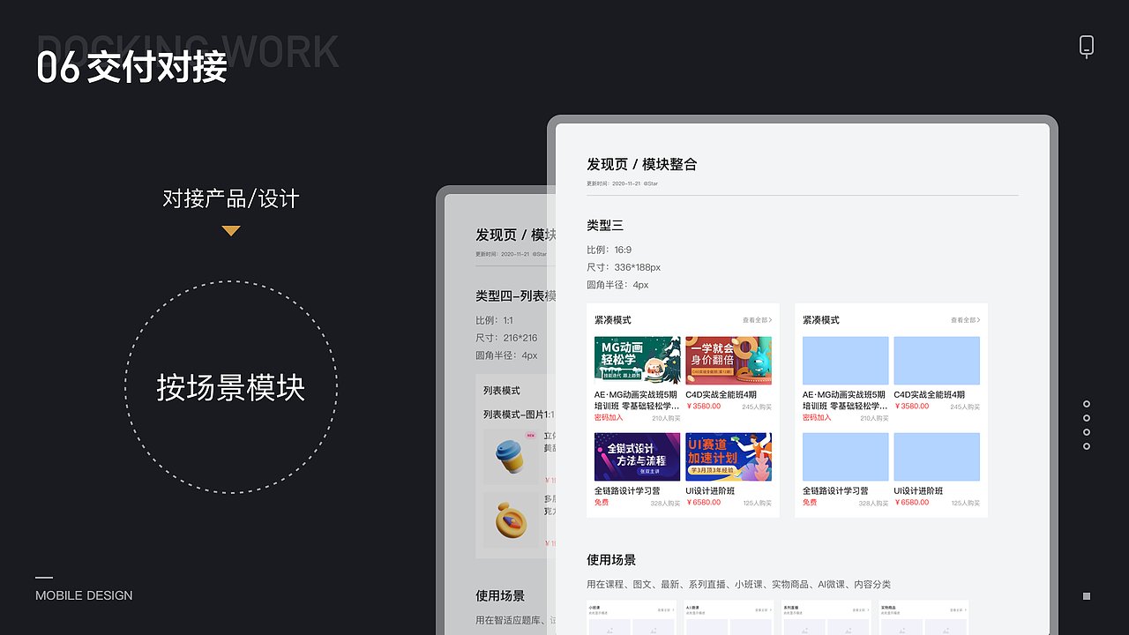The width and height of the screenshot is (1129, 635).
Task: Click UI设计进阶班 title in left image card
Action: (x=710, y=490)
